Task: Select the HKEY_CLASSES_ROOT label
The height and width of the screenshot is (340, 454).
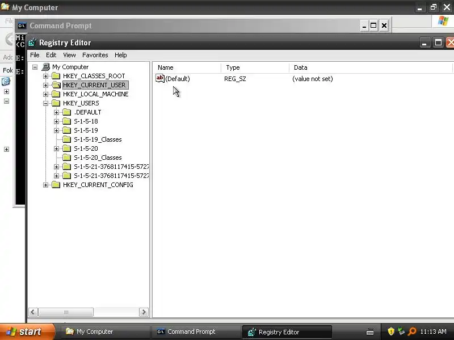Action: (94, 76)
